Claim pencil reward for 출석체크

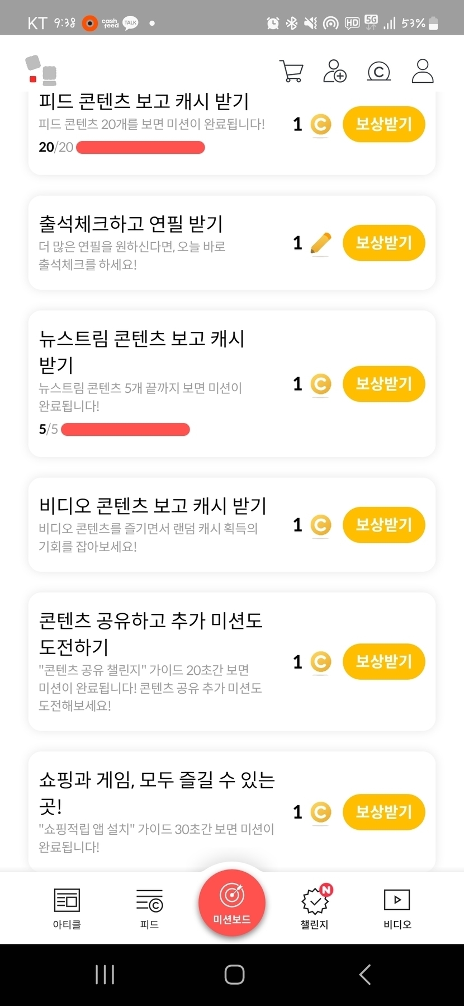pyautogui.click(x=383, y=243)
